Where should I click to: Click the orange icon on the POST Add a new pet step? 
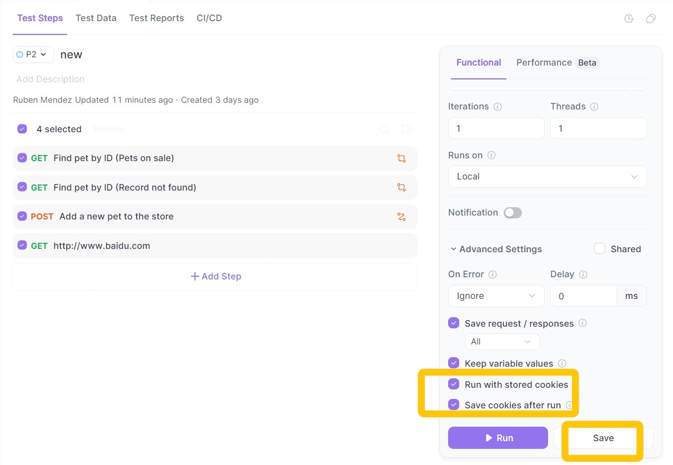(401, 217)
